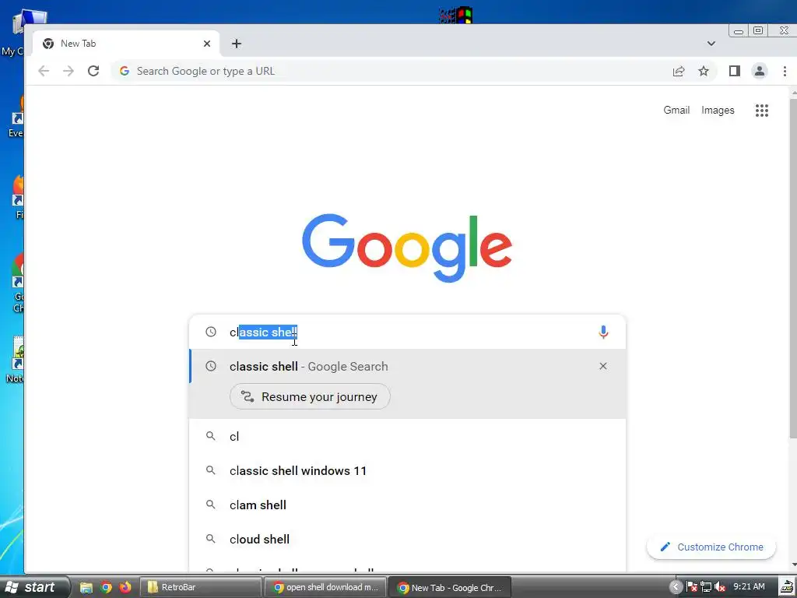Open the profile avatar icon
The width and height of the screenshot is (797, 598).
(x=760, y=71)
